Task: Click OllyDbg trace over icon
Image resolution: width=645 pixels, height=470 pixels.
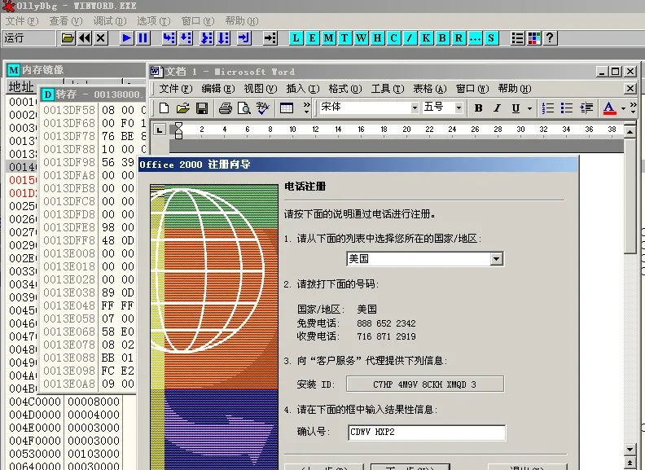Action: (x=223, y=38)
